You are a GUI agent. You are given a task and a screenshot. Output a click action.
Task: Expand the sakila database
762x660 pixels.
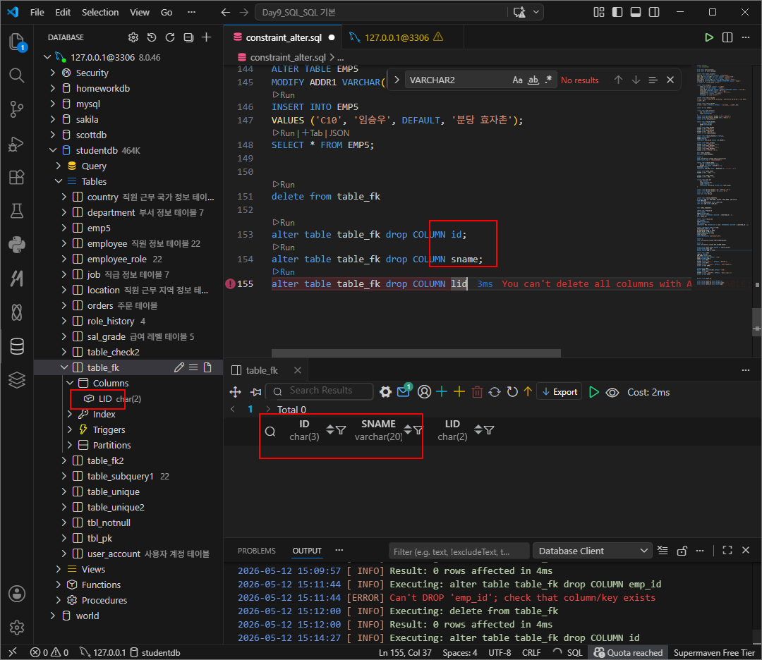point(52,119)
